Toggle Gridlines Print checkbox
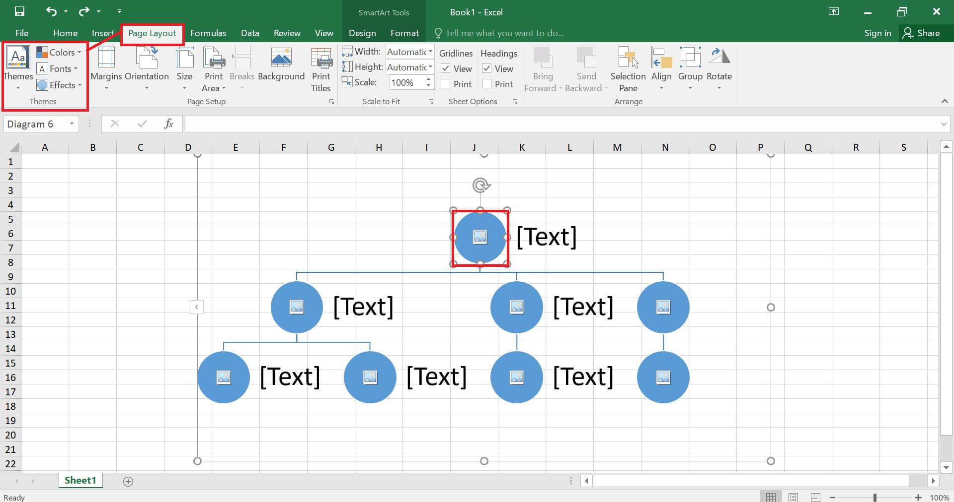 pos(446,84)
